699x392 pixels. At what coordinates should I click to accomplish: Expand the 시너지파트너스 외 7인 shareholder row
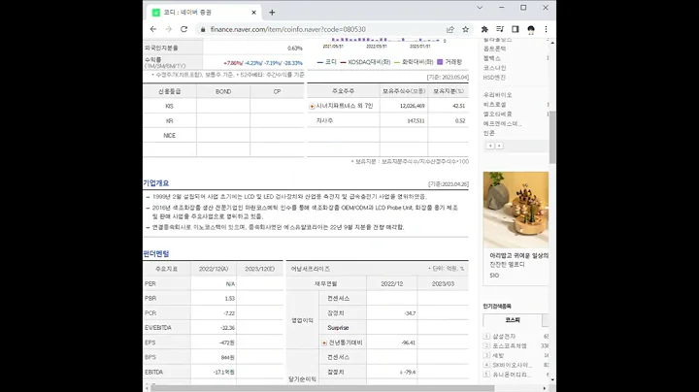(x=312, y=106)
